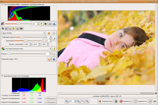The image size is (158, 105).
Task: Collapse the 'Динамическая гистограмма' section
Action: pos(2,76)
